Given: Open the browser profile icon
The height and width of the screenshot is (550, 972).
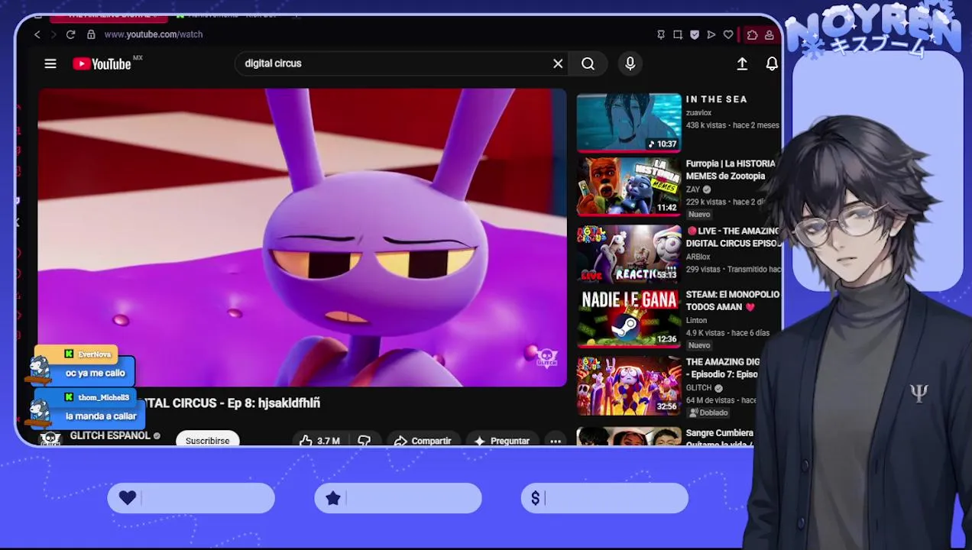Looking at the screenshot, I should tap(769, 34).
